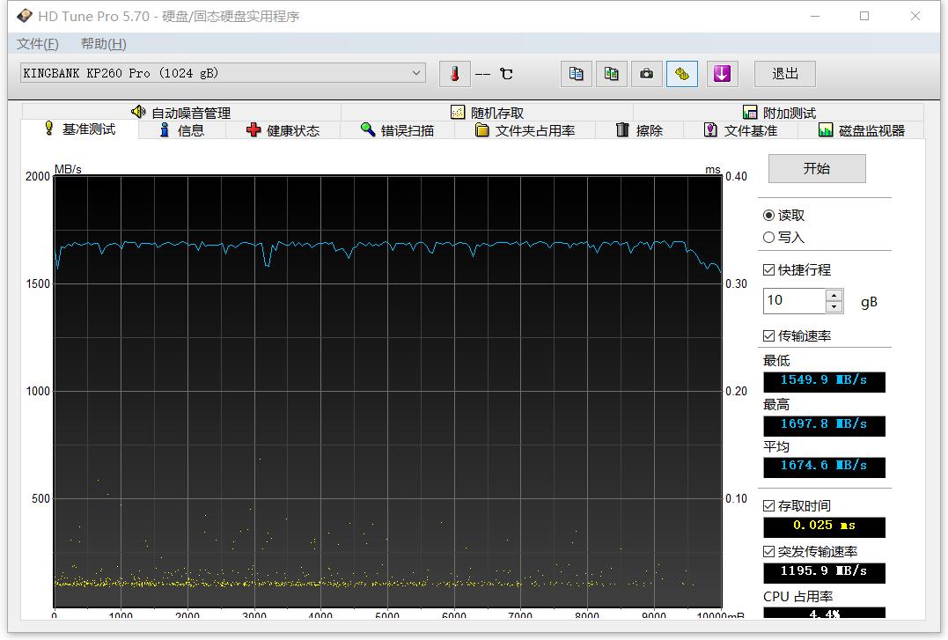Open the drive selection dropdown
The image size is (948, 640).
[415, 73]
